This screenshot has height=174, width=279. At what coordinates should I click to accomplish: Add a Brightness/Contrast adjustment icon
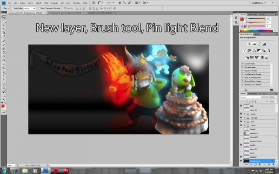tap(249, 44)
